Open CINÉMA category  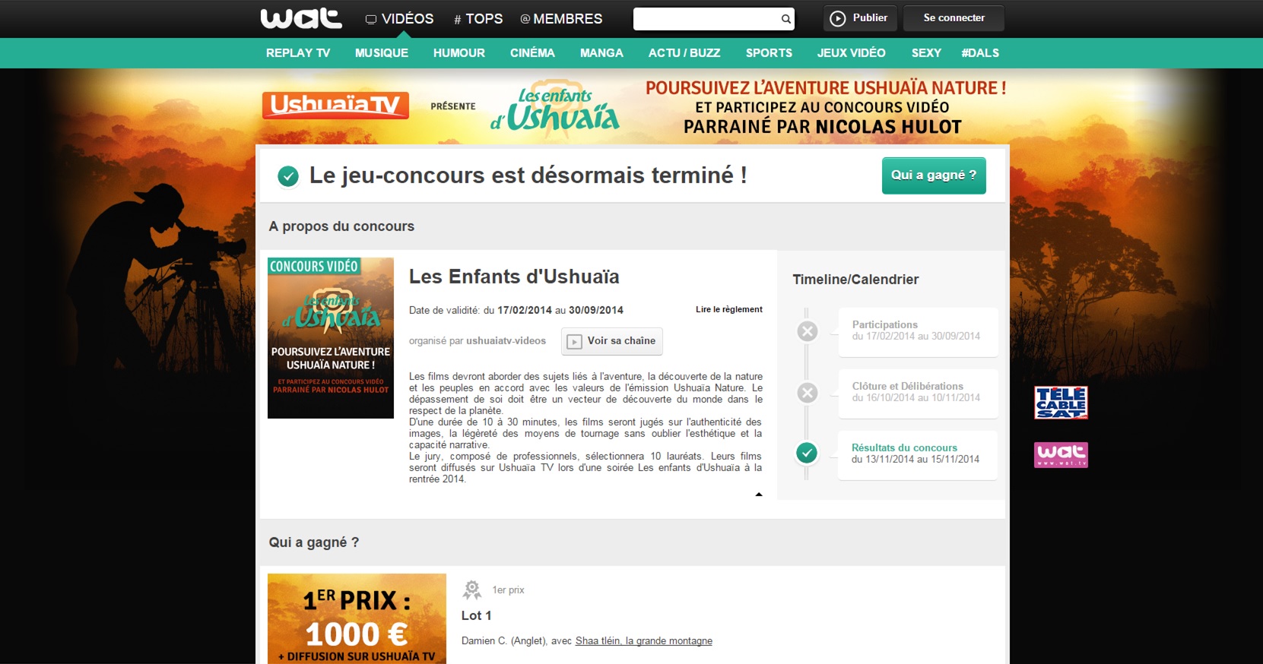pyautogui.click(x=532, y=53)
